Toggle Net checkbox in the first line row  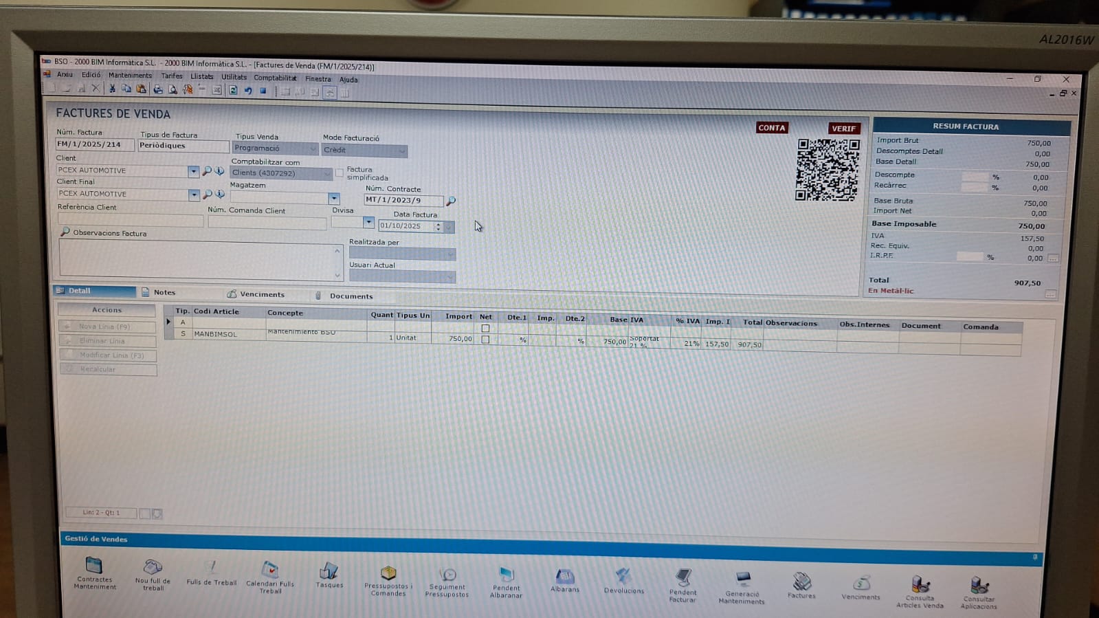tap(485, 328)
